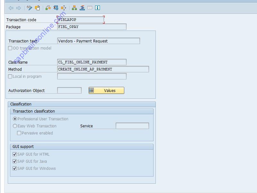Select Easy Web Transaction radio button
257x193 pixels.
pos(15,126)
